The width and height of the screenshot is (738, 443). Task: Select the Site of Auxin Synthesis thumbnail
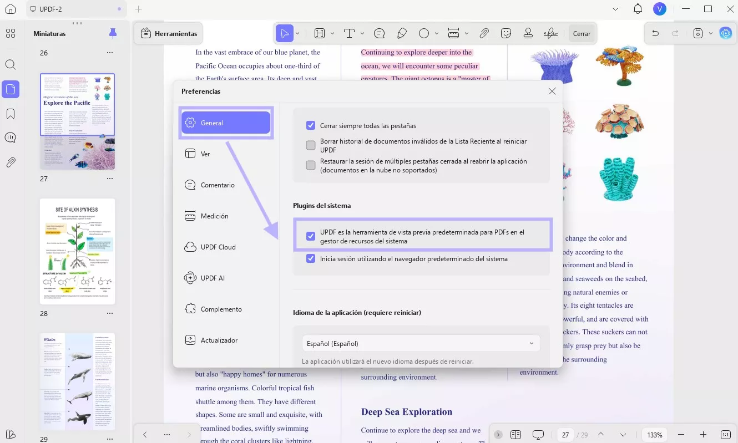pyautogui.click(x=77, y=251)
